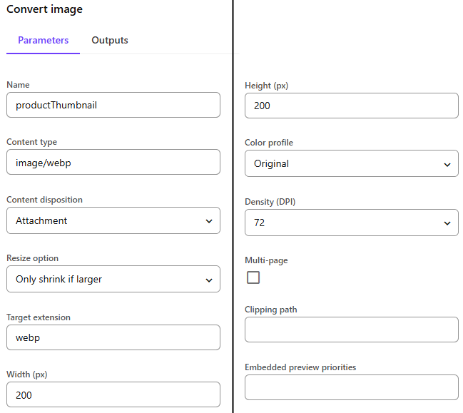
Task: Click the chevron arrow in Content disposition
Action: point(209,221)
